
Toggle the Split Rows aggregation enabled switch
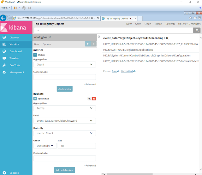[90, 99]
